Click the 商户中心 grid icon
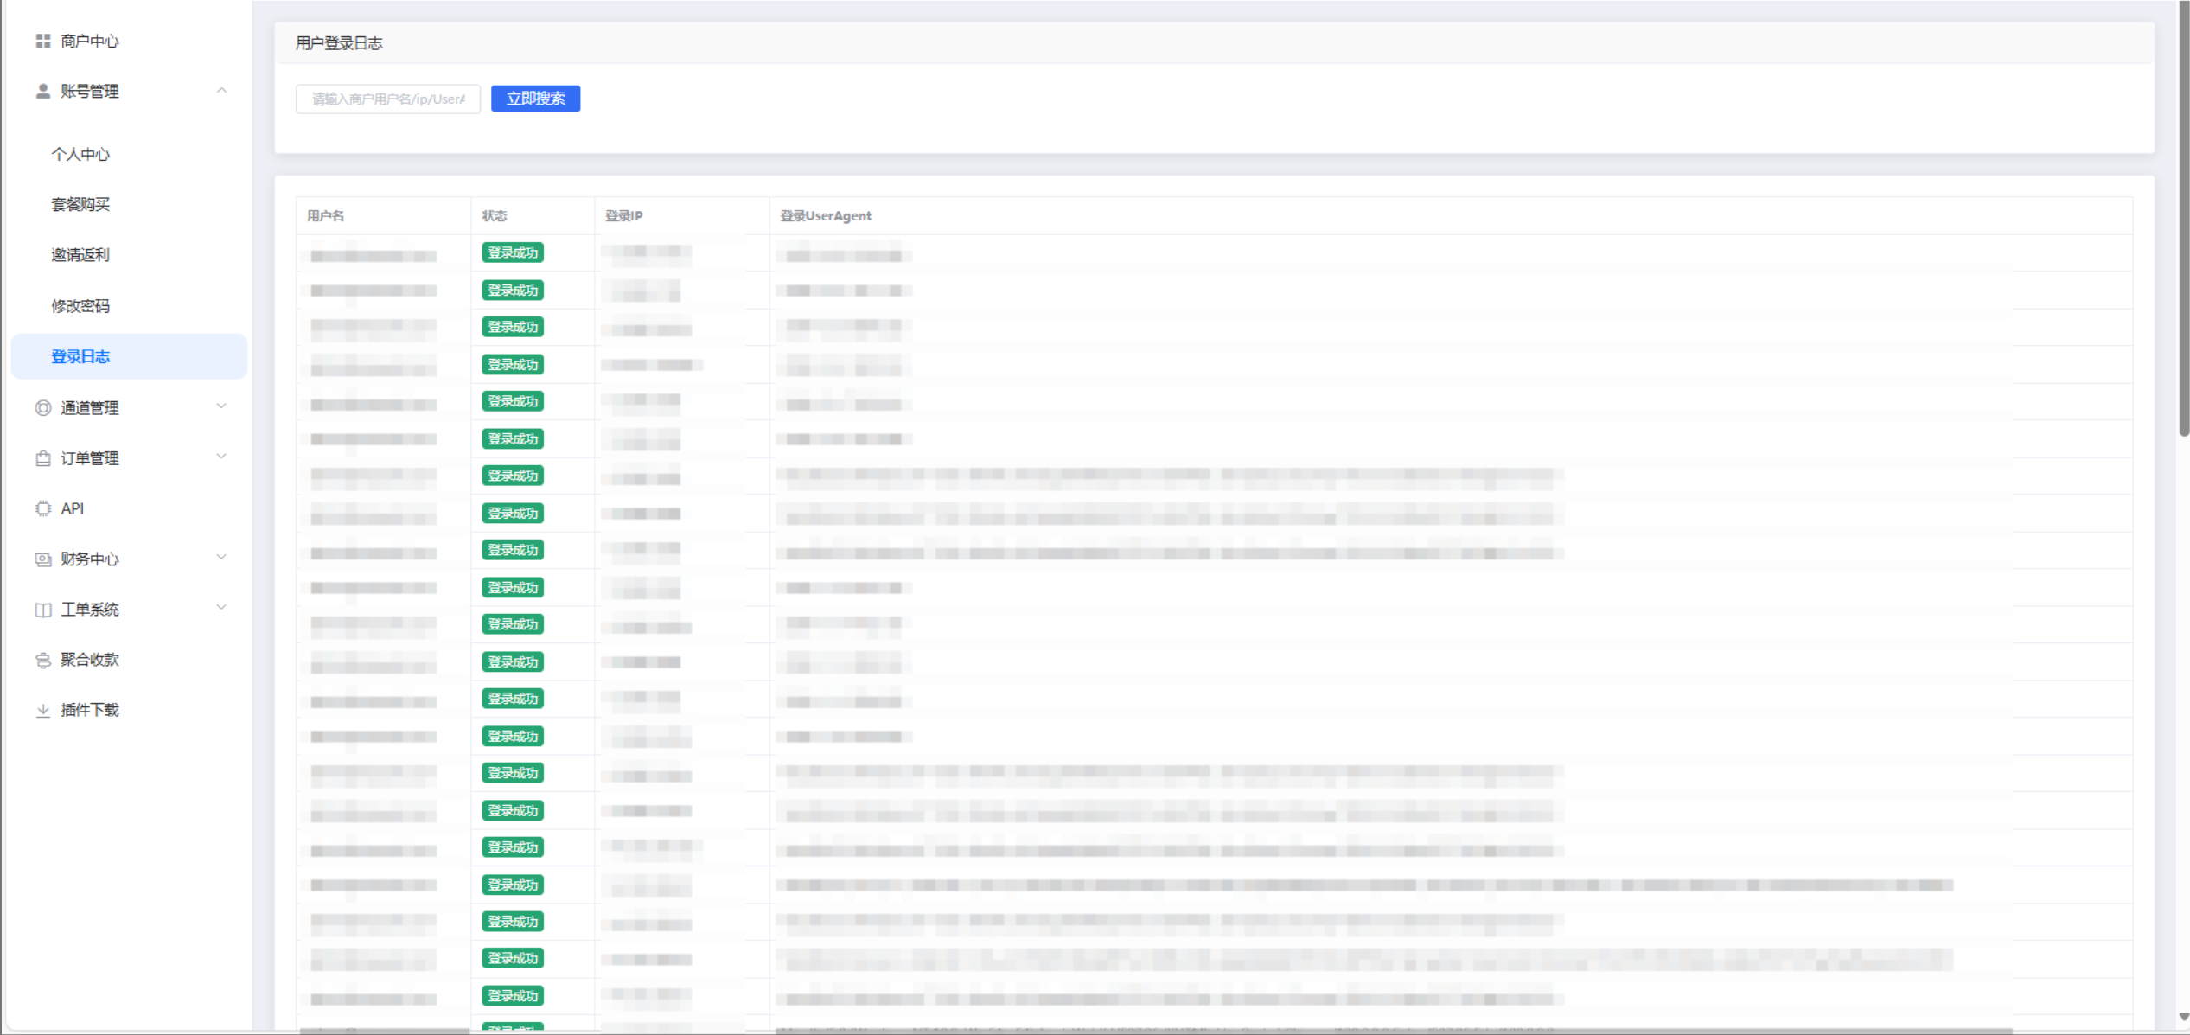 [42, 41]
